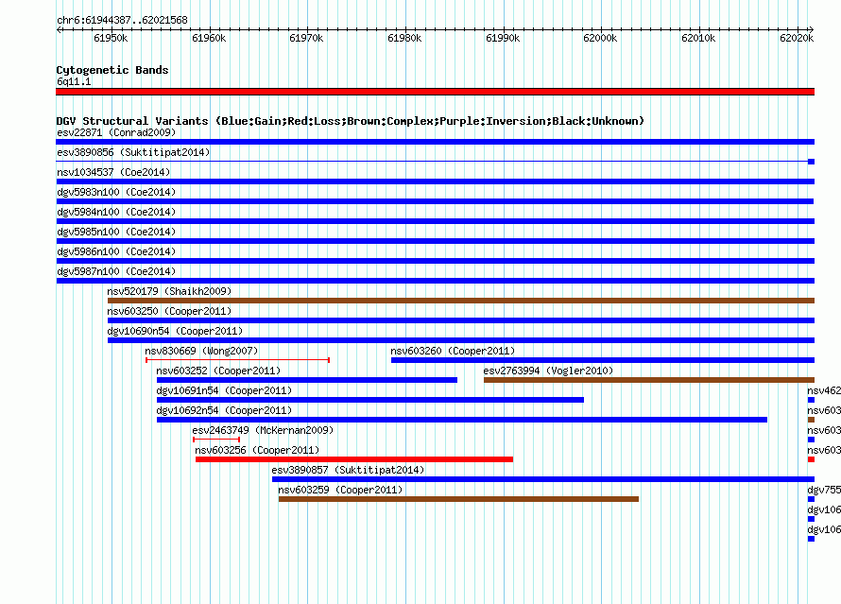The height and width of the screenshot is (604, 841).
Task: Click dgv5984n100 (Coe2014) label
Action: pyautogui.click(x=116, y=212)
